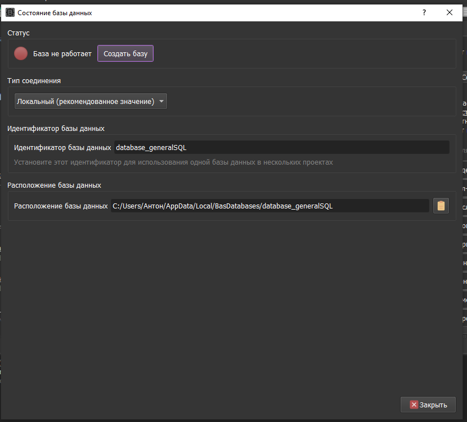Click the copy icon beside the database location
This screenshot has height=422, width=467.
point(441,205)
